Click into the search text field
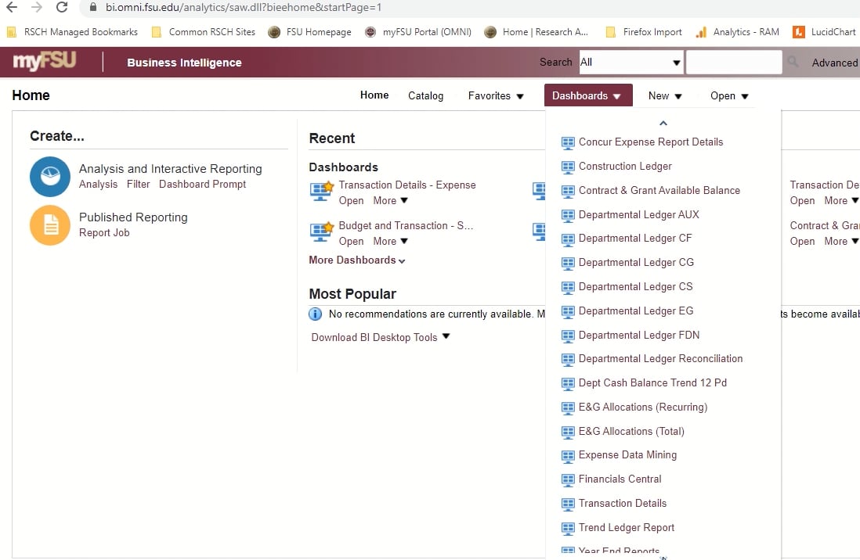Screen dimensions: 860x560 tap(733, 63)
